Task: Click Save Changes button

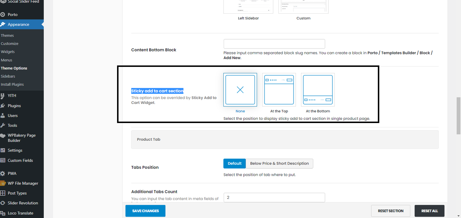Action: [x=146, y=211]
